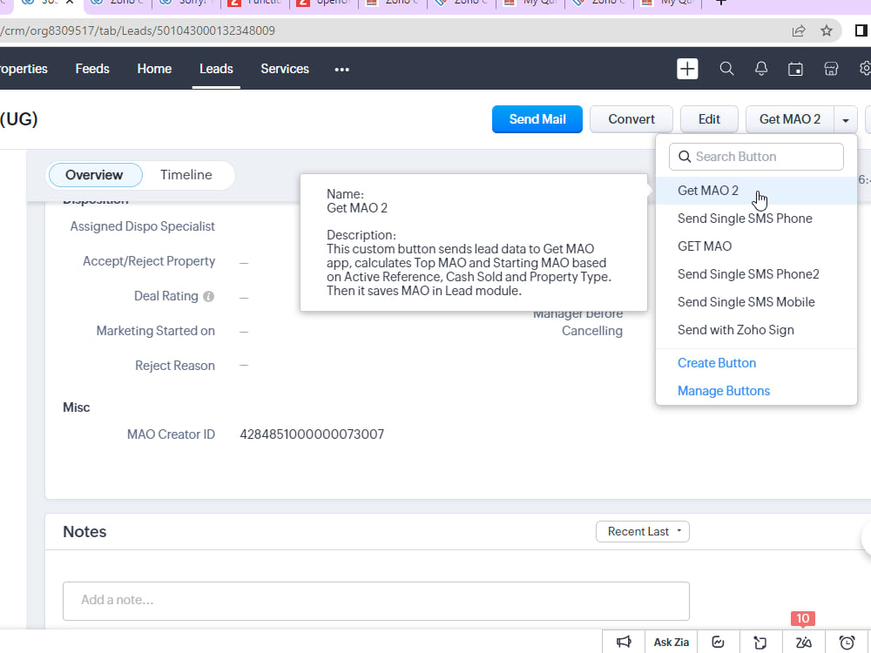871x653 pixels.
Task: Click the info icon beside Deal Rating
Action: point(208,297)
